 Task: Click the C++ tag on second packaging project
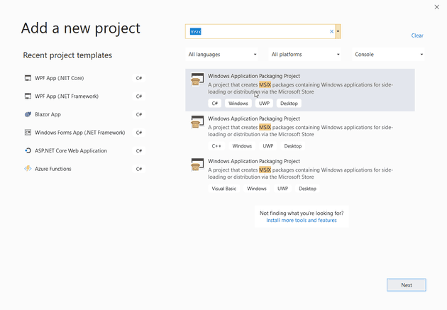coord(216,146)
